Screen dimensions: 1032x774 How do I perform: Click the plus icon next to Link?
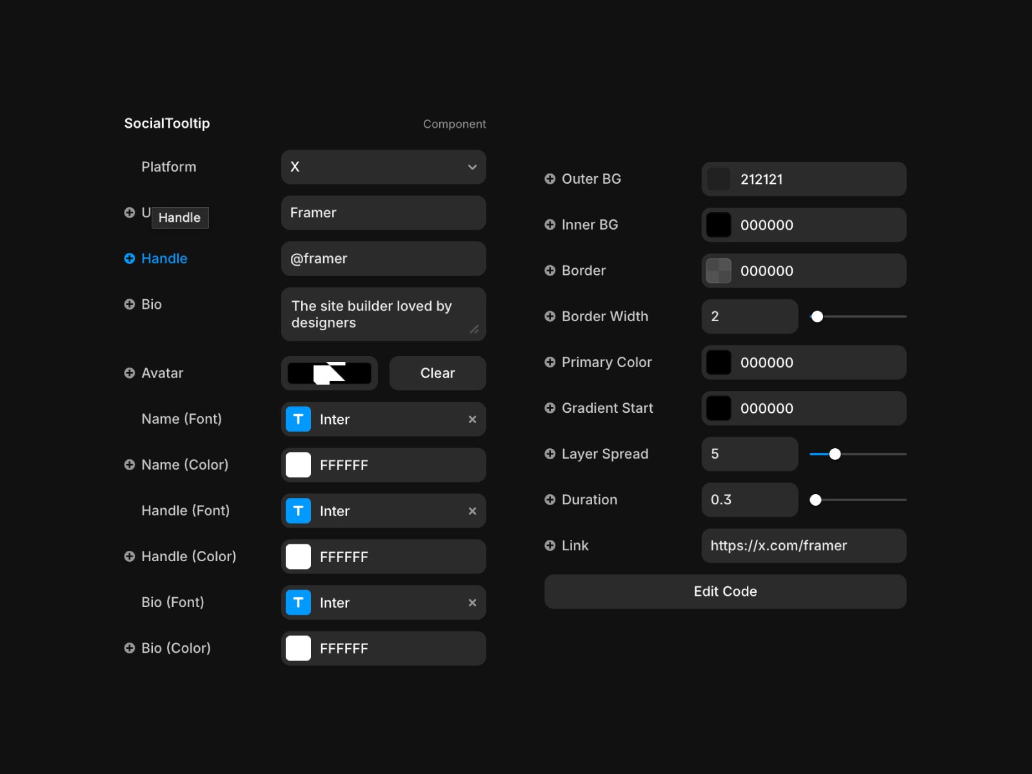coord(550,546)
